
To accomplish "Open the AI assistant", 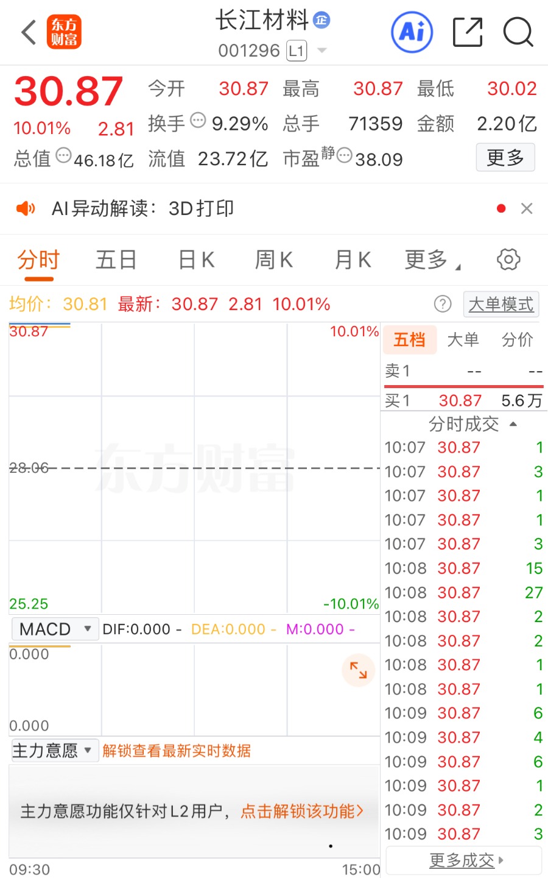I will coord(412,32).
